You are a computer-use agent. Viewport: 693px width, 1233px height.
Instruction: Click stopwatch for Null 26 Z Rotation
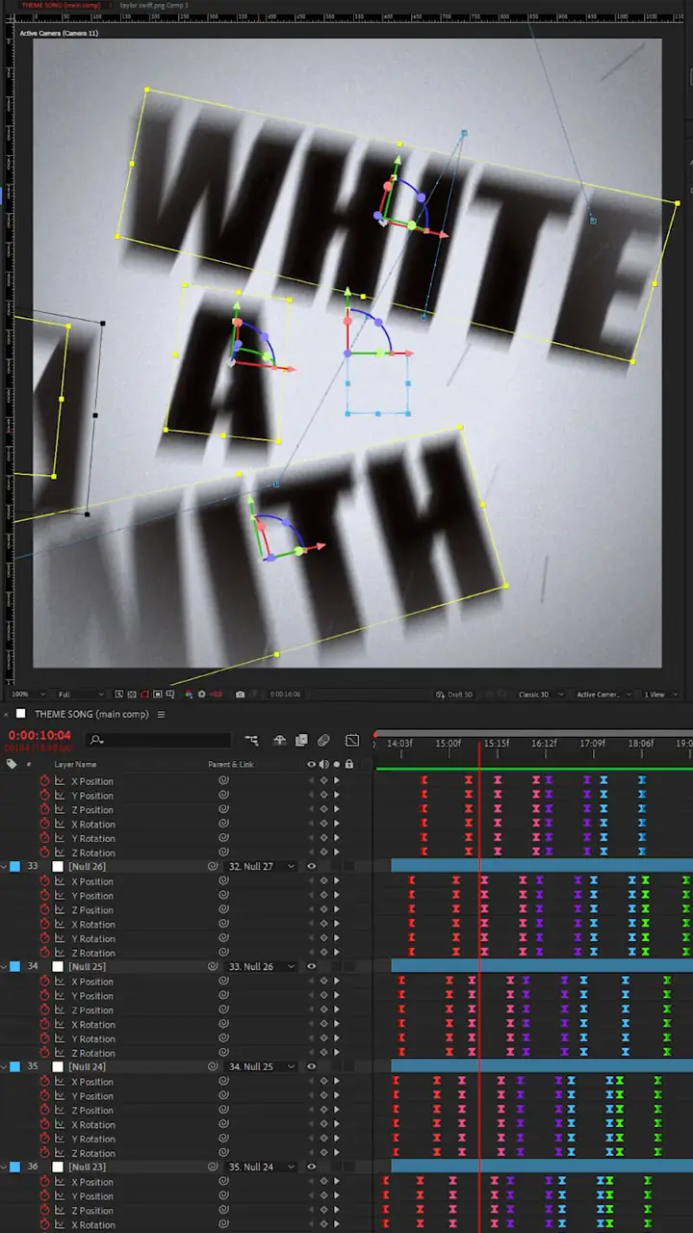(44, 953)
